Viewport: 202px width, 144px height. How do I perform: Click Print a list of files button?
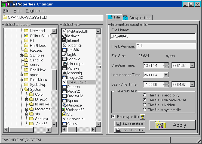tap(130, 130)
